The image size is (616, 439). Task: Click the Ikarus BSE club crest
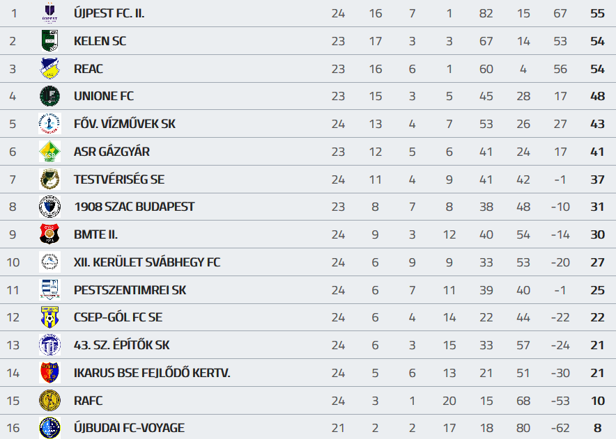pyautogui.click(x=49, y=373)
